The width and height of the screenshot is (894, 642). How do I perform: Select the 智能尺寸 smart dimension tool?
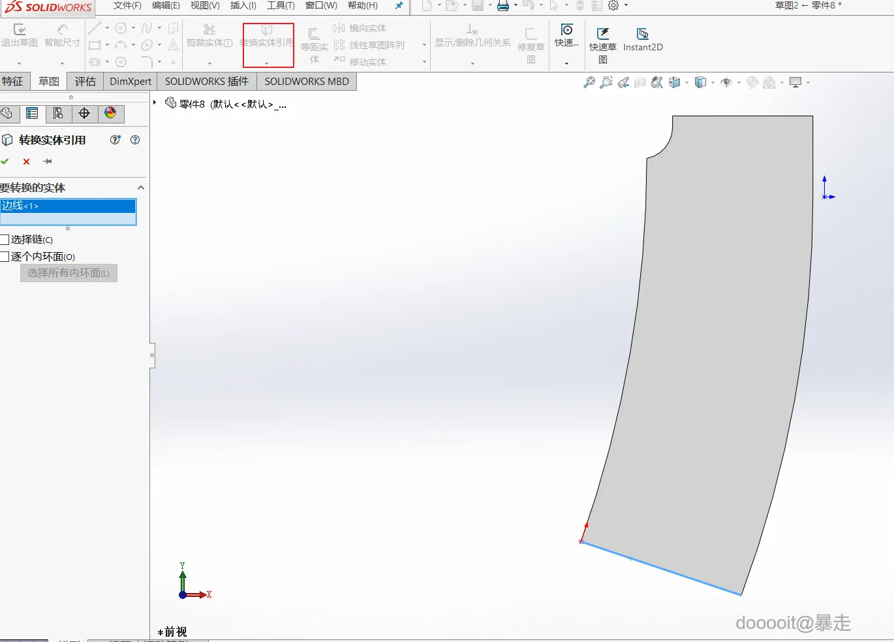[x=63, y=30]
